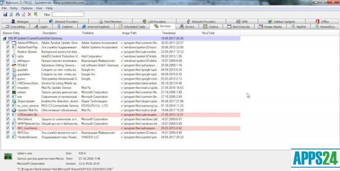Switch to the Image Hijacks tab
This screenshot has height=171, width=340.
click(270, 27)
